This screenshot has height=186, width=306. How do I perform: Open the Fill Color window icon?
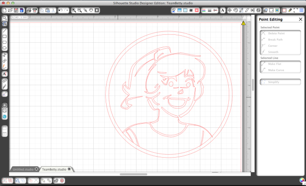(173, 10)
